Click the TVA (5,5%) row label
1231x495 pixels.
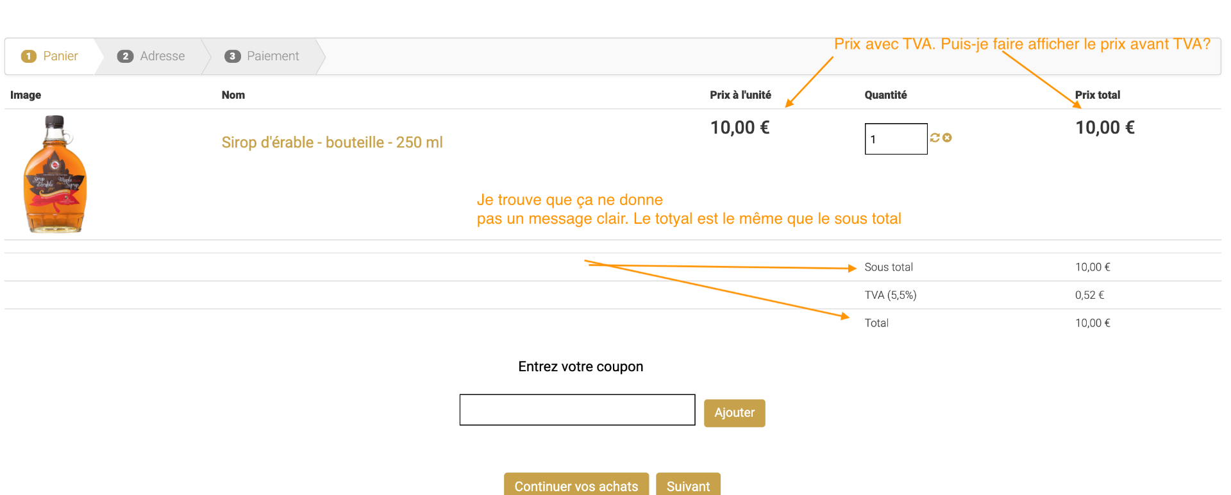[890, 295]
